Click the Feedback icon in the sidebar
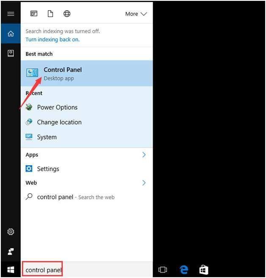266x278 pixels. [11, 252]
